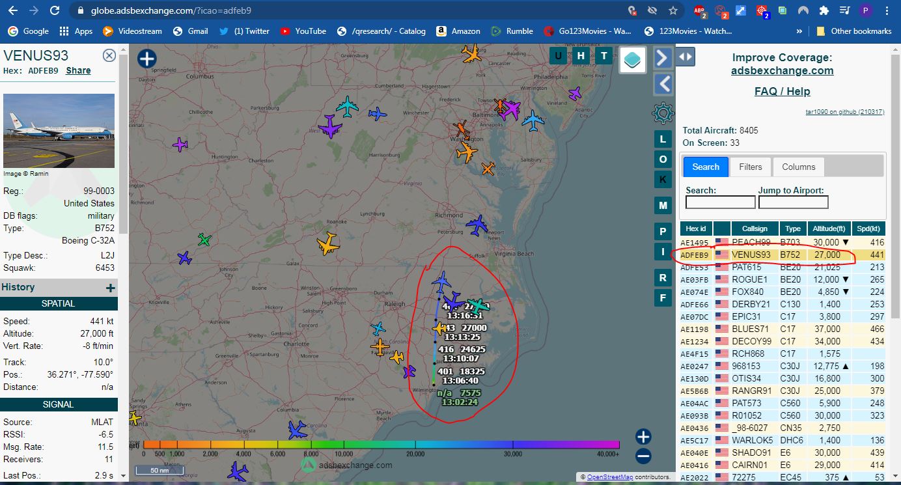This screenshot has width=901, height=485.
Task: Toggle the R map option
Action: click(x=663, y=278)
